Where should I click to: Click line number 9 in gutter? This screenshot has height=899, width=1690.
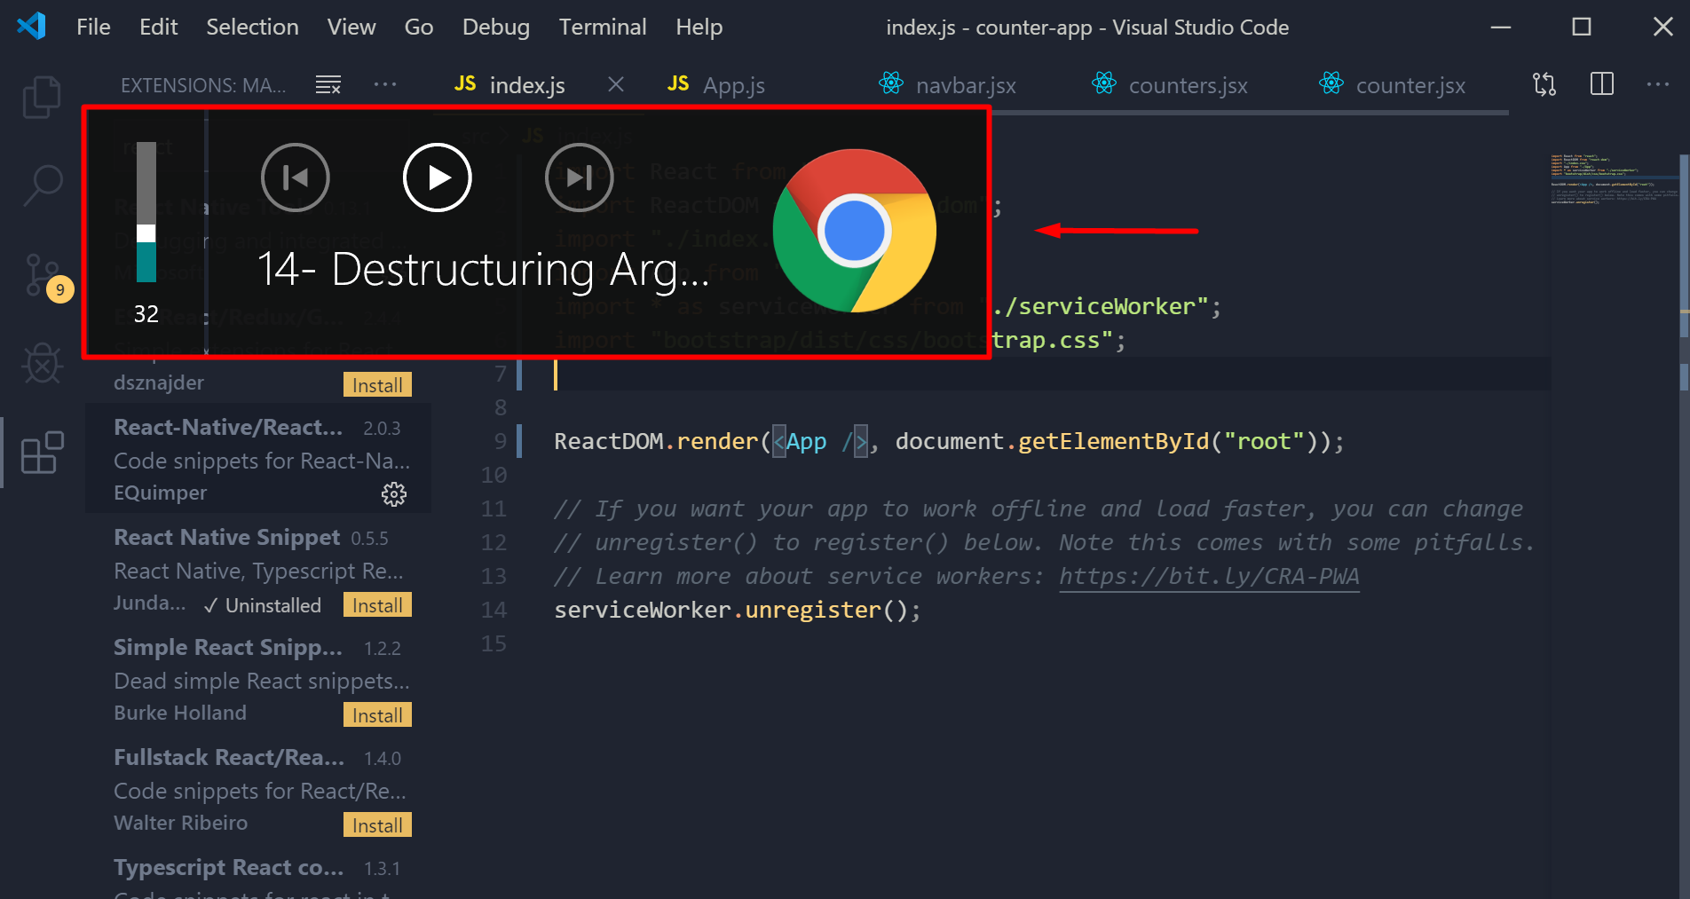pos(501,441)
